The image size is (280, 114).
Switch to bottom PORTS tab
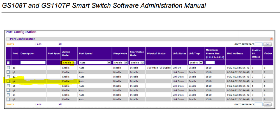click(x=10, y=104)
